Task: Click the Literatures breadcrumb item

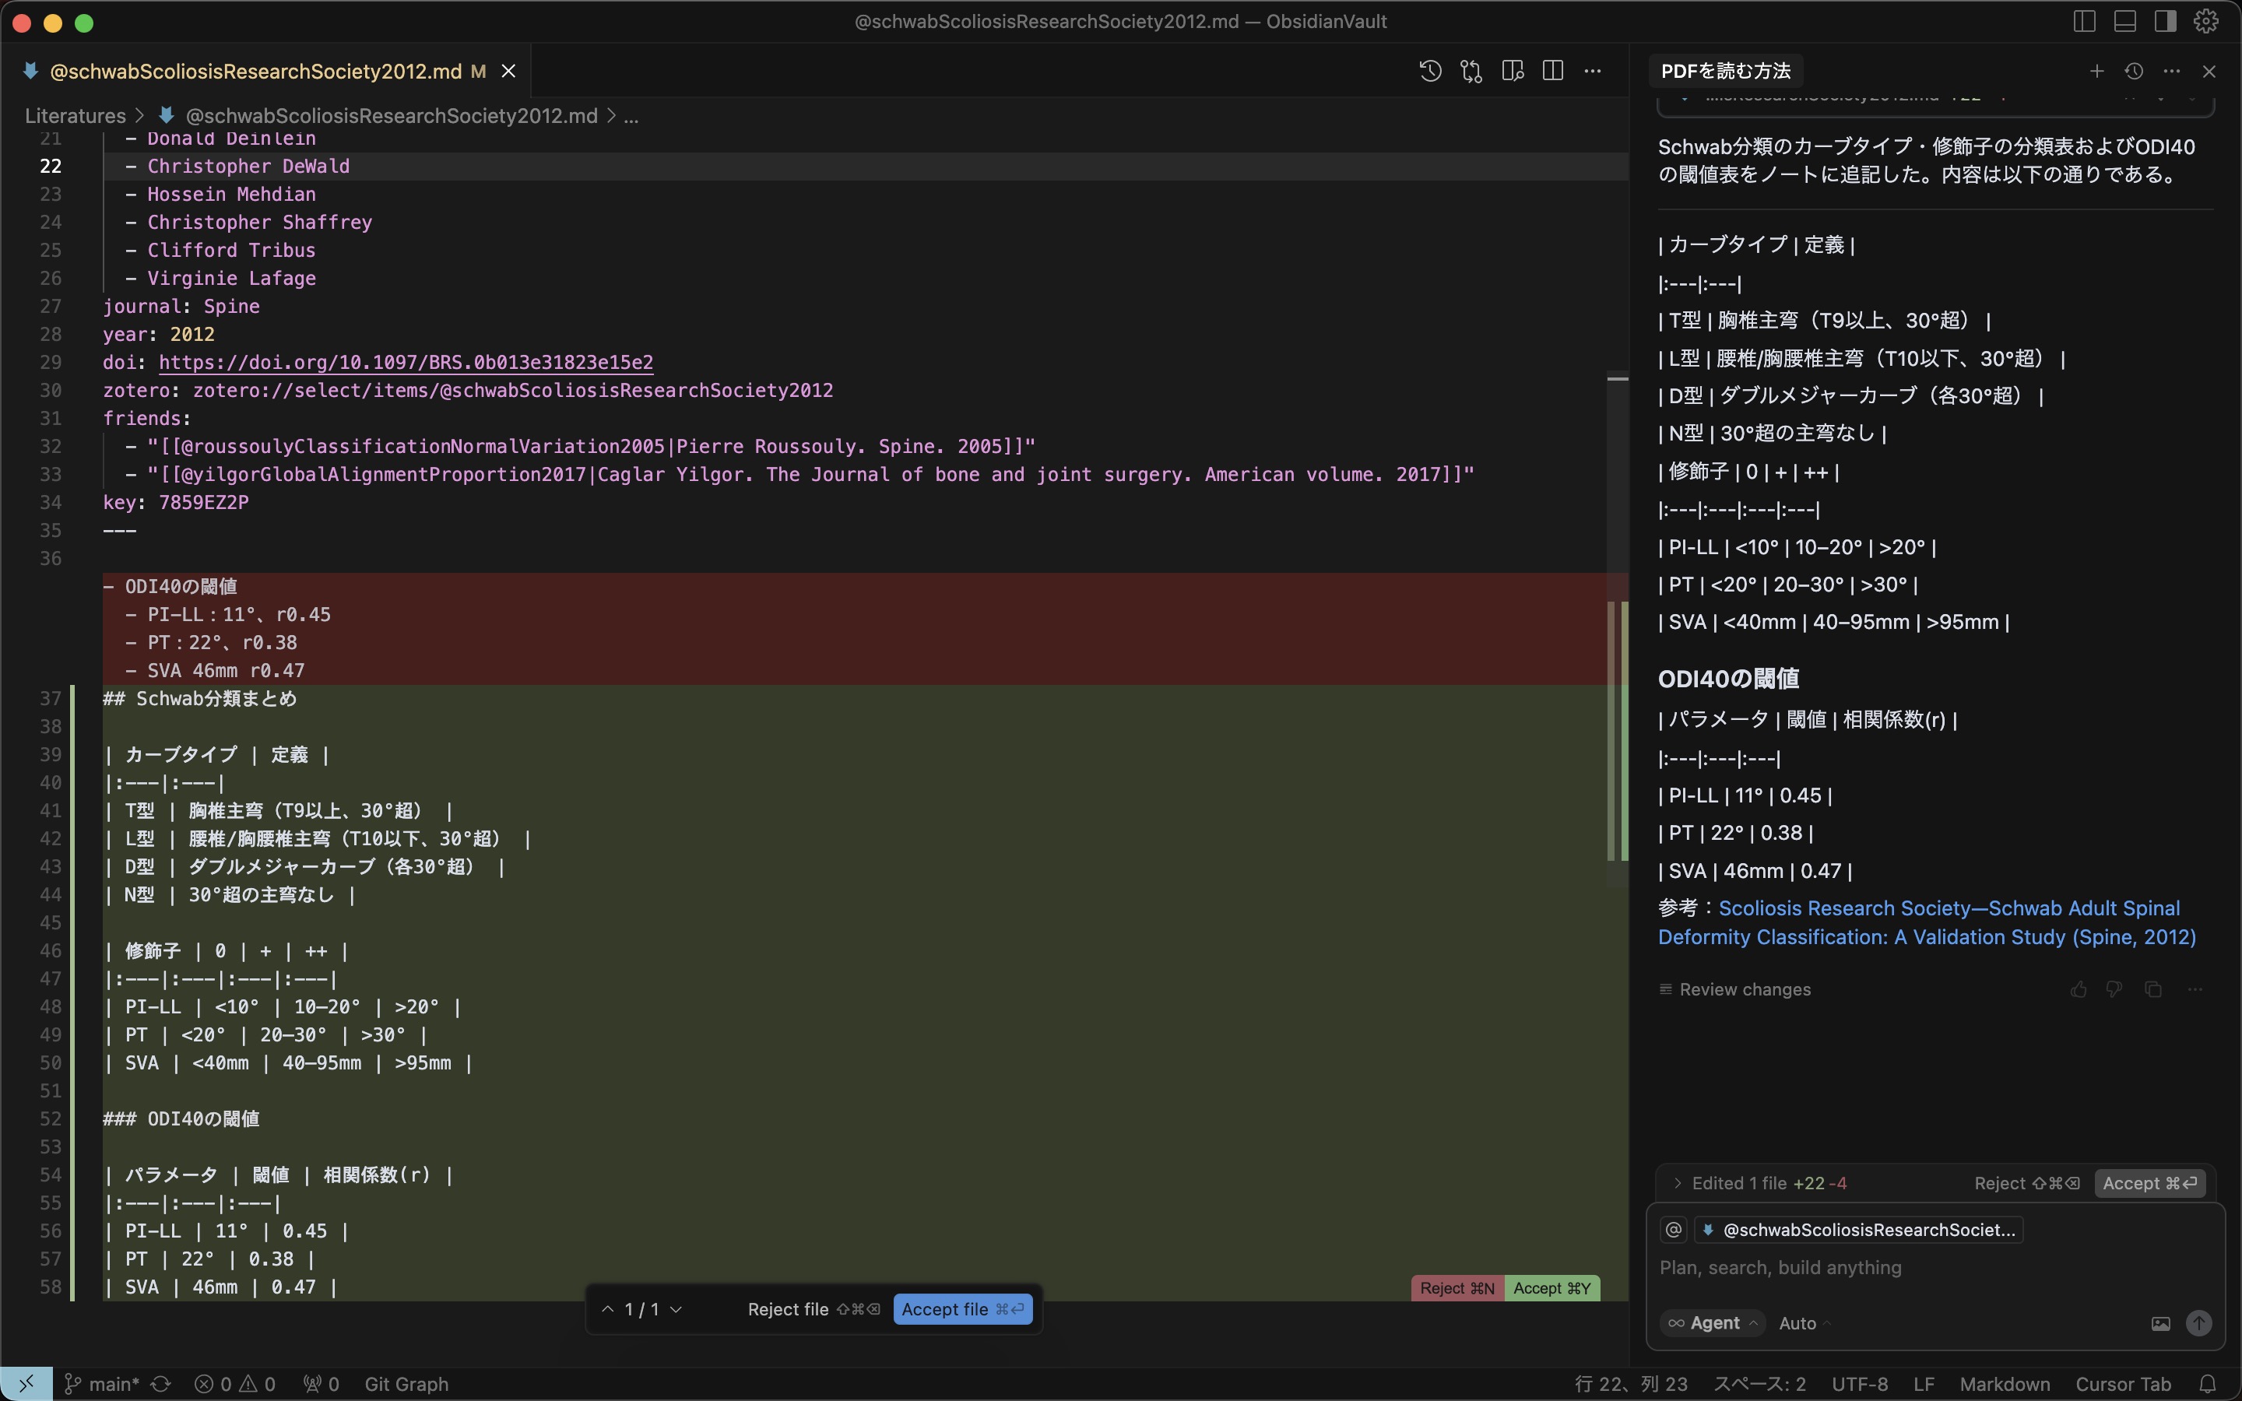Action: [x=76, y=115]
